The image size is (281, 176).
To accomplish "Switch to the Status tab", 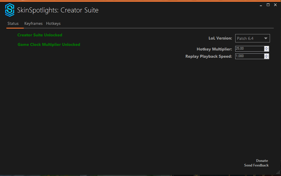I will [x=13, y=24].
